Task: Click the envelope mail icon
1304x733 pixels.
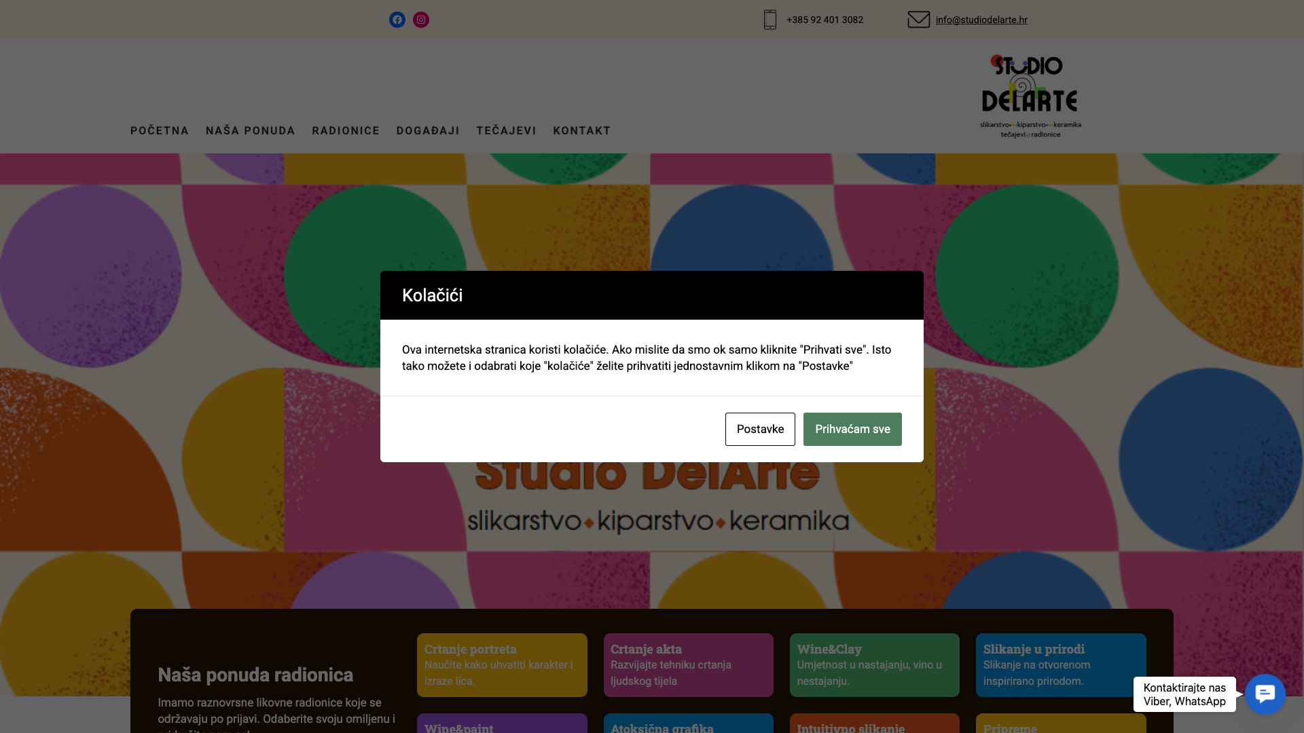Action: click(919, 20)
